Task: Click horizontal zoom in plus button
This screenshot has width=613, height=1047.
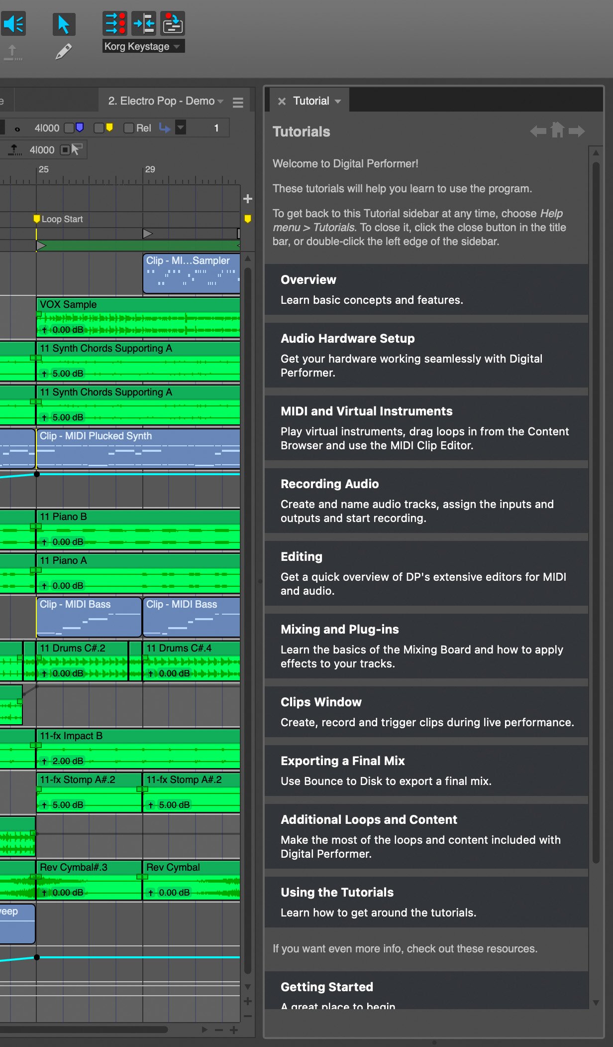Action: click(233, 1030)
